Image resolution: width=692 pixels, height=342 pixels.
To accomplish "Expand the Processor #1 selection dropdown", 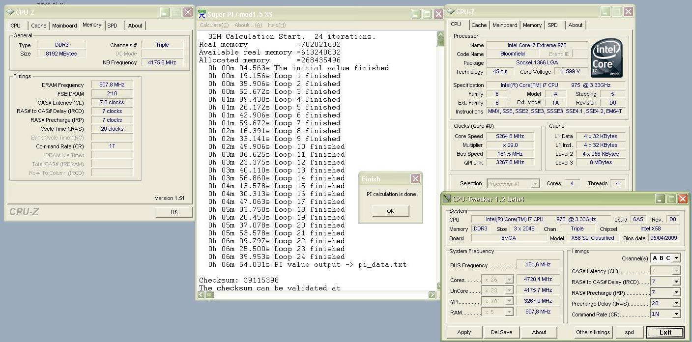I will (535, 184).
